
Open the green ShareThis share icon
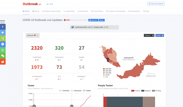[3, 39]
